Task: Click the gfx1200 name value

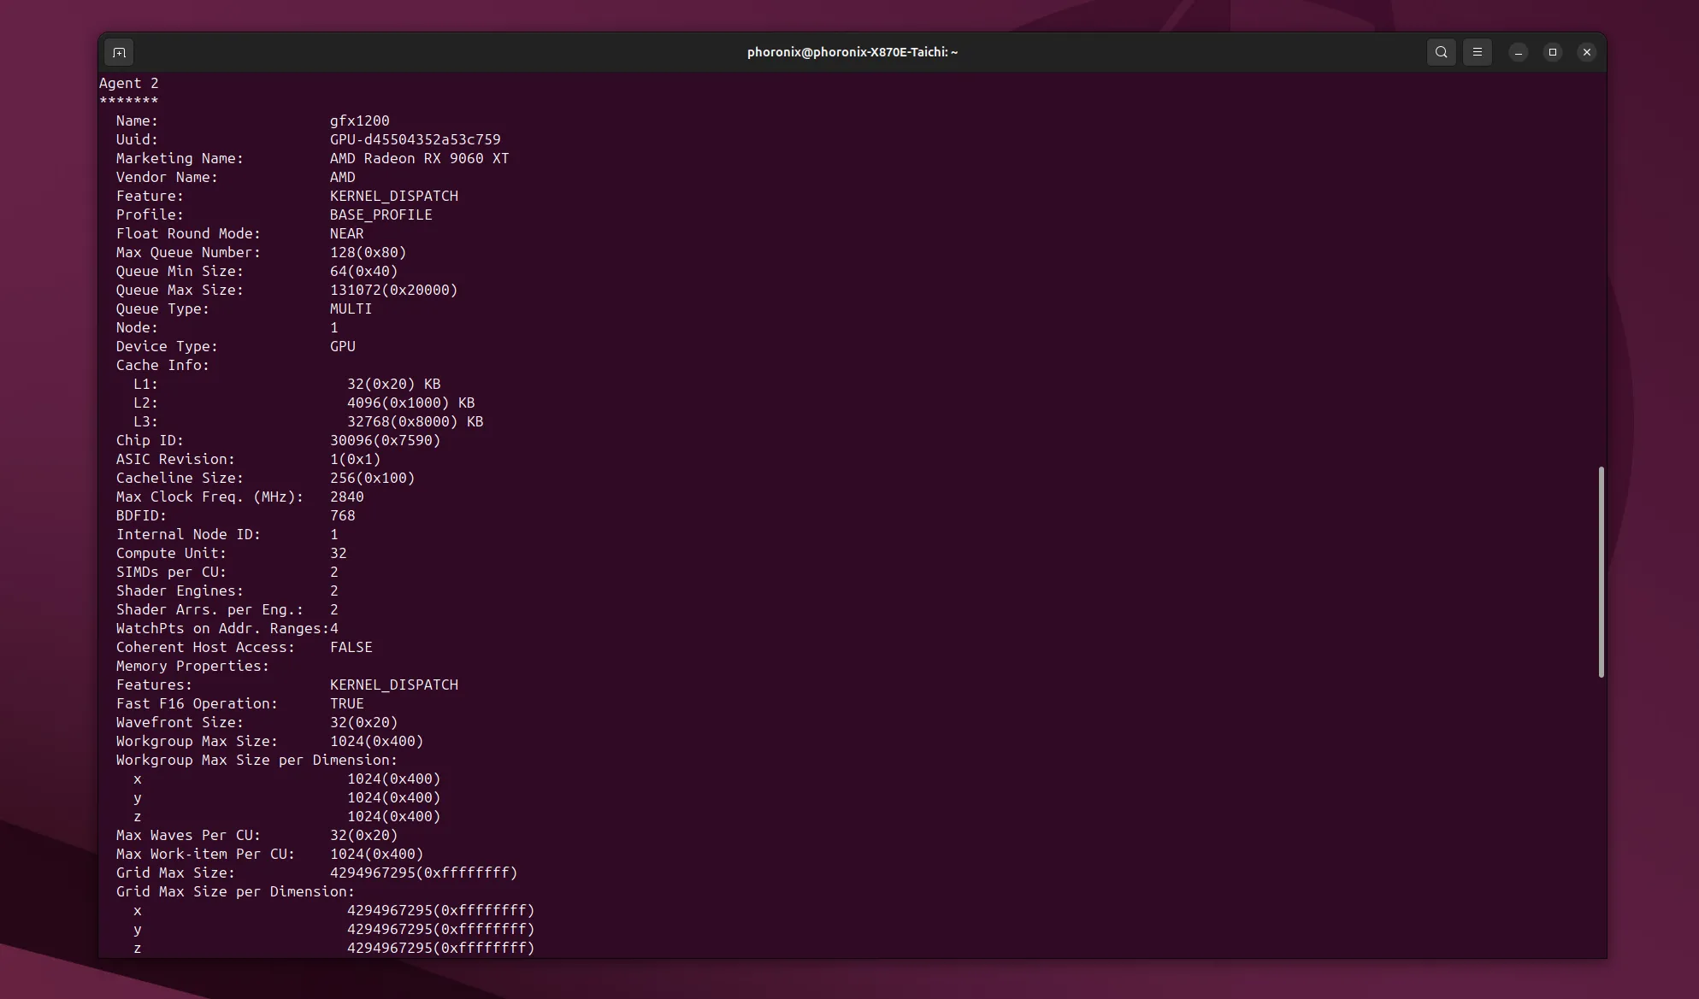Action: click(x=359, y=120)
